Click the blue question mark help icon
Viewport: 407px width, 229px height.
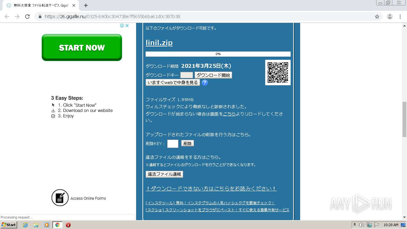click(x=205, y=83)
